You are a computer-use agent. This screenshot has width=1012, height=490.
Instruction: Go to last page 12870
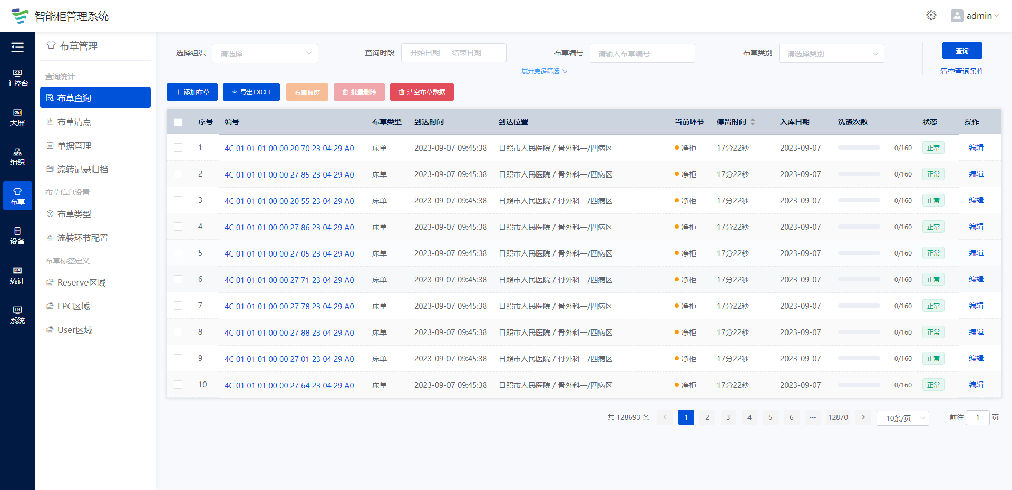coord(838,417)
